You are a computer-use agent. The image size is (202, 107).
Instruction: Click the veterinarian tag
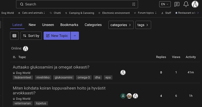(x=23, y=103)
